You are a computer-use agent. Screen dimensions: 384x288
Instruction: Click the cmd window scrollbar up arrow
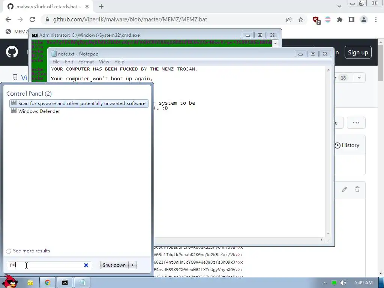click(x=275, y=43)
